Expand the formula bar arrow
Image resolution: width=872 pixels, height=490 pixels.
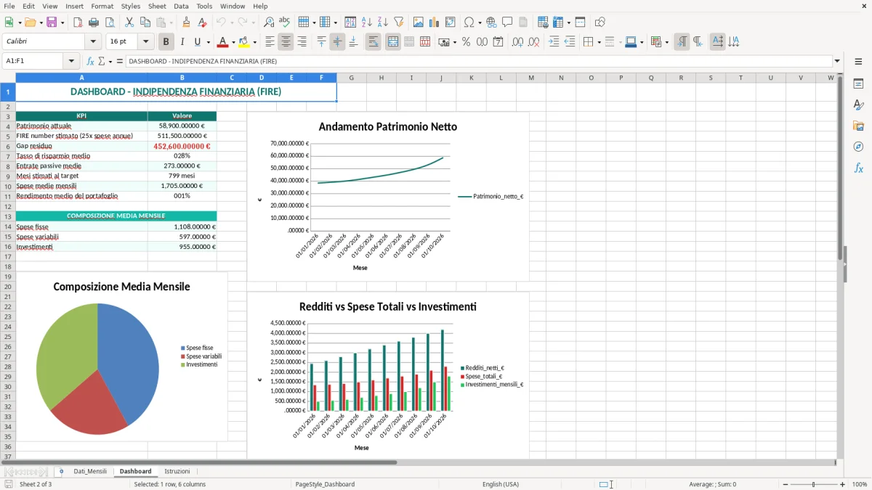[x=837, y=61]
